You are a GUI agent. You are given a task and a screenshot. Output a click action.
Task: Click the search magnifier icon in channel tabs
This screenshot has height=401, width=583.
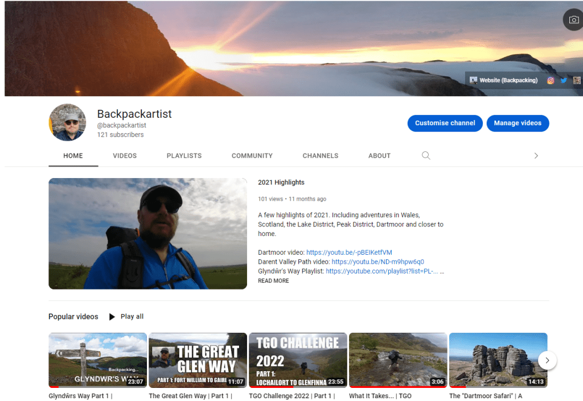(426, 156)
